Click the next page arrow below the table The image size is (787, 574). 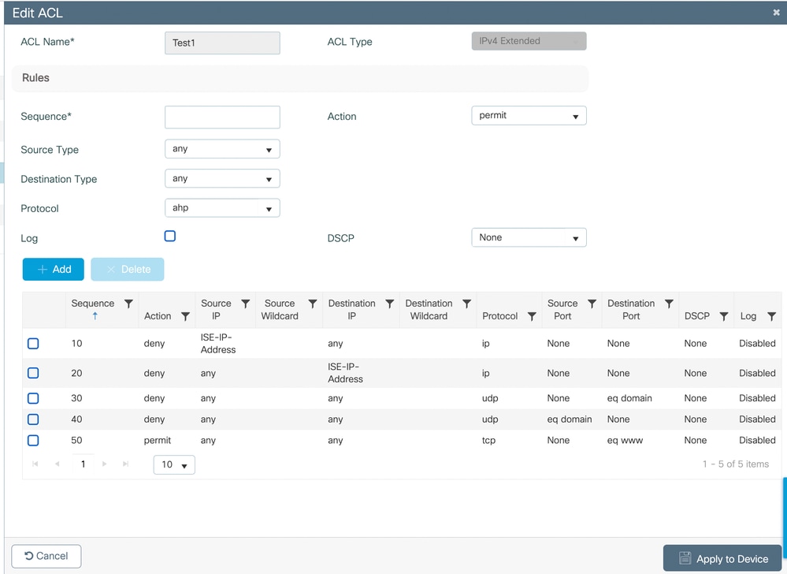(105, 464)
